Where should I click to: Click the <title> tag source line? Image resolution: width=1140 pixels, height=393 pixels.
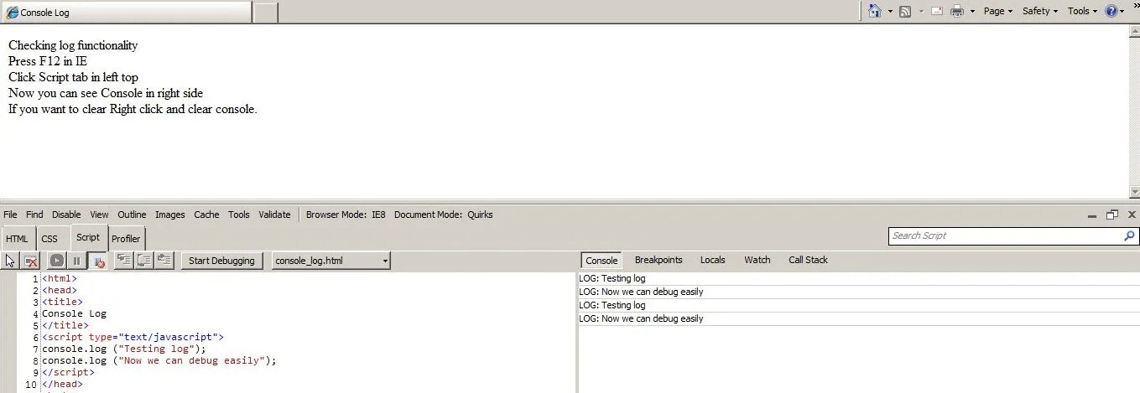click(x=62, y=302)
